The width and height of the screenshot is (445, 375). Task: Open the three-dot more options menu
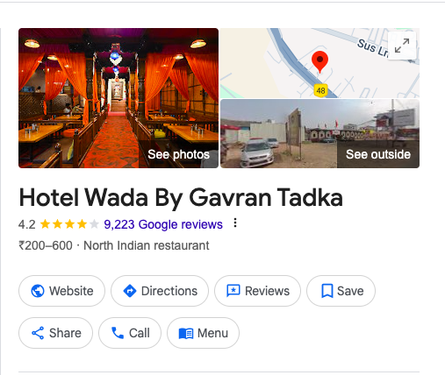[235, 223]
